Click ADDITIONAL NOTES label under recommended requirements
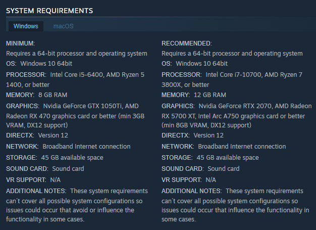The height and width of the screenshot is (230, 316). [191, 191]
